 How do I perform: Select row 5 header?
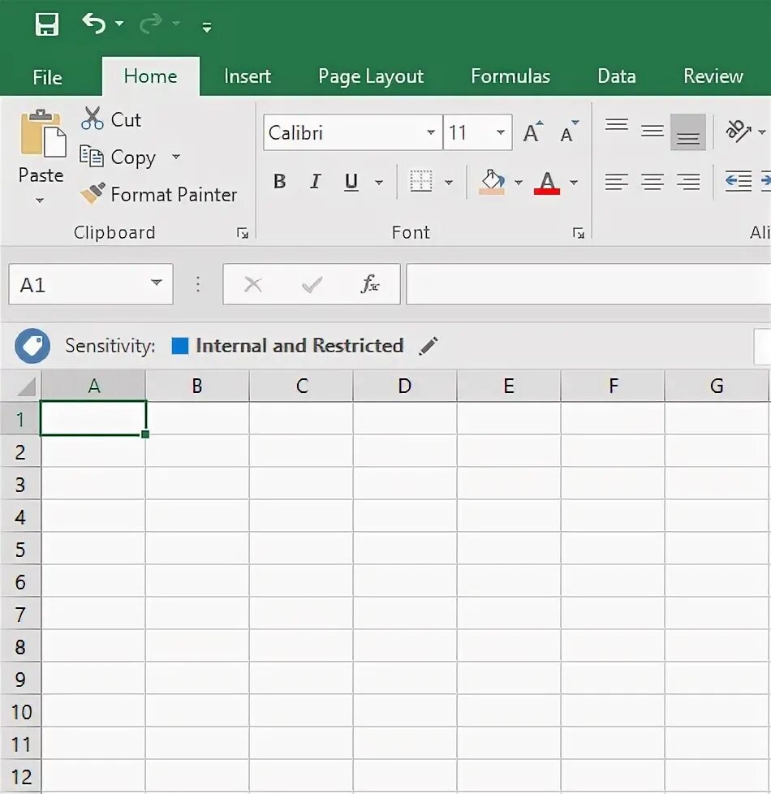point(20,550)
